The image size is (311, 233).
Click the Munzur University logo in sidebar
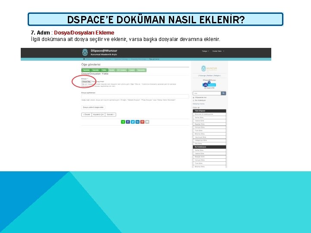pos(209,69)
